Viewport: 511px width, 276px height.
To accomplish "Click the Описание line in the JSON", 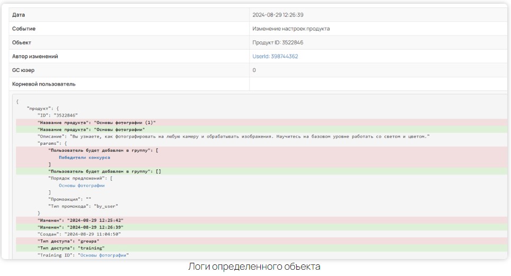I will 233,136.
